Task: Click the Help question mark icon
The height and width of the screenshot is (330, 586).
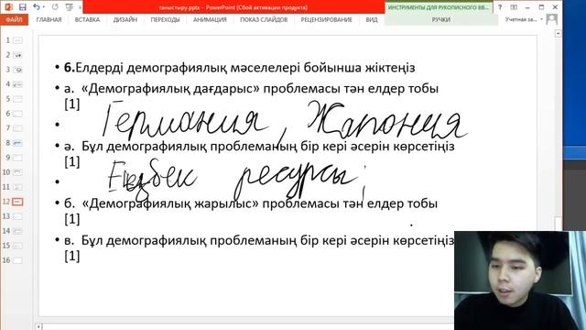Action: 500,7
